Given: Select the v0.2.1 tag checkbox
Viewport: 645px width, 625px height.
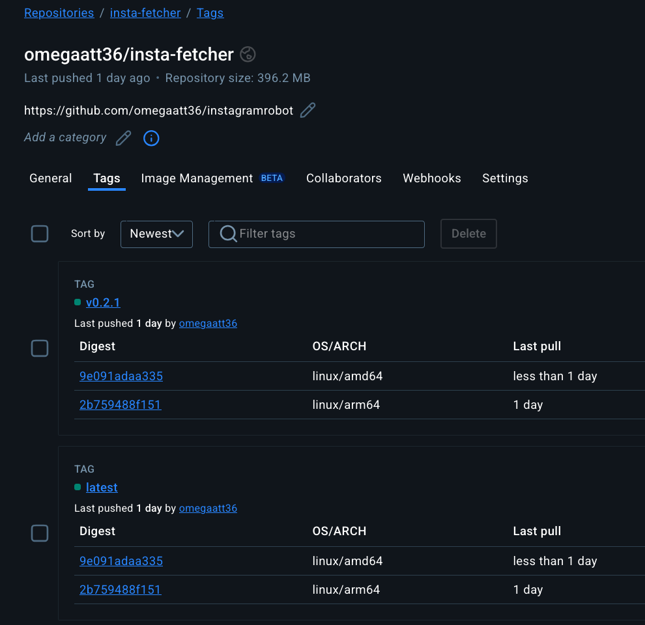Looking at the screenshot, I should click(40, 348).
